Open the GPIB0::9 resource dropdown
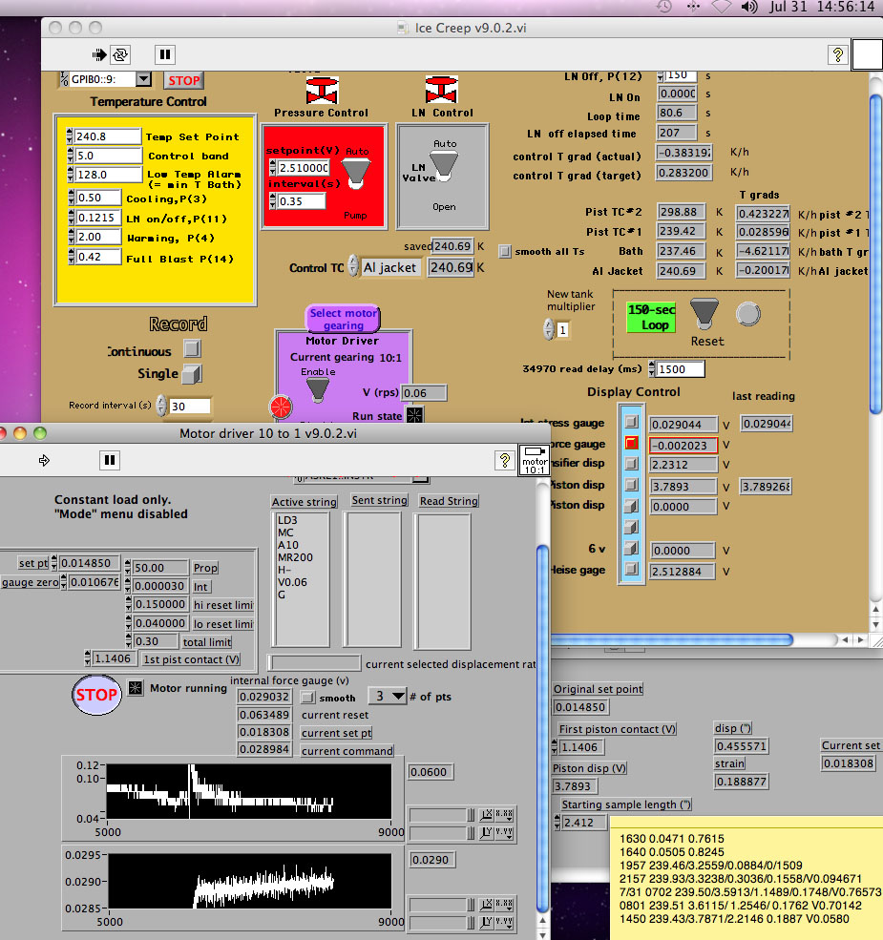Viewport: 883px width, 940px height. click(x=143, y=79)
